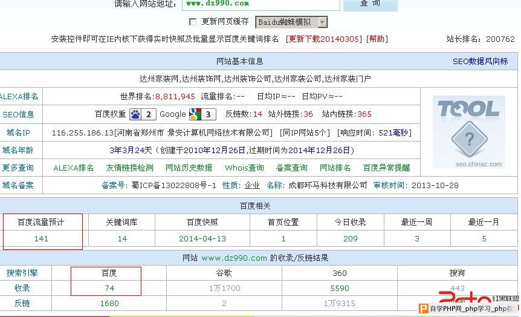Viewport: 521px width, 317px height.
Task: Click the 搜狗 column header
Action: point(457,273)
